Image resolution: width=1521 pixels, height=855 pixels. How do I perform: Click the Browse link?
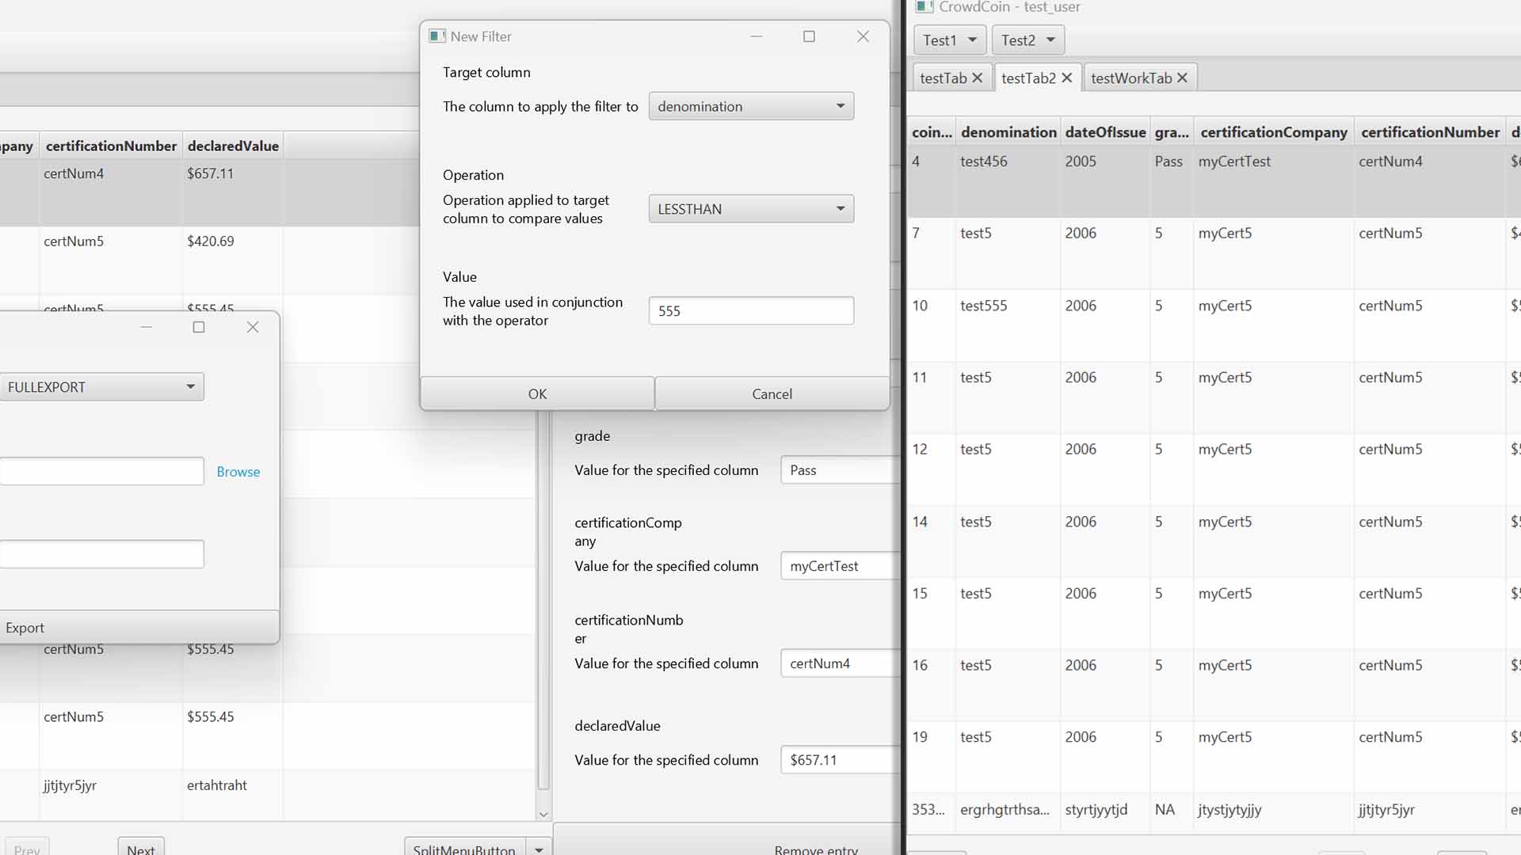238,472
